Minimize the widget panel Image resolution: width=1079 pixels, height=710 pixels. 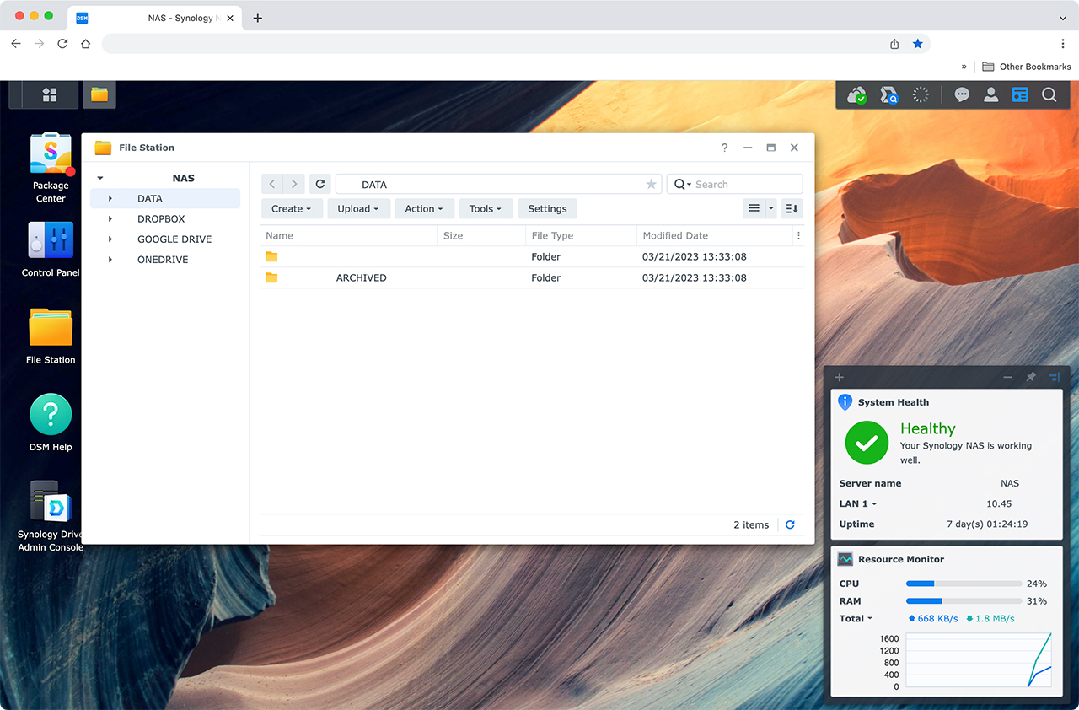click(x=1007, y=377)
